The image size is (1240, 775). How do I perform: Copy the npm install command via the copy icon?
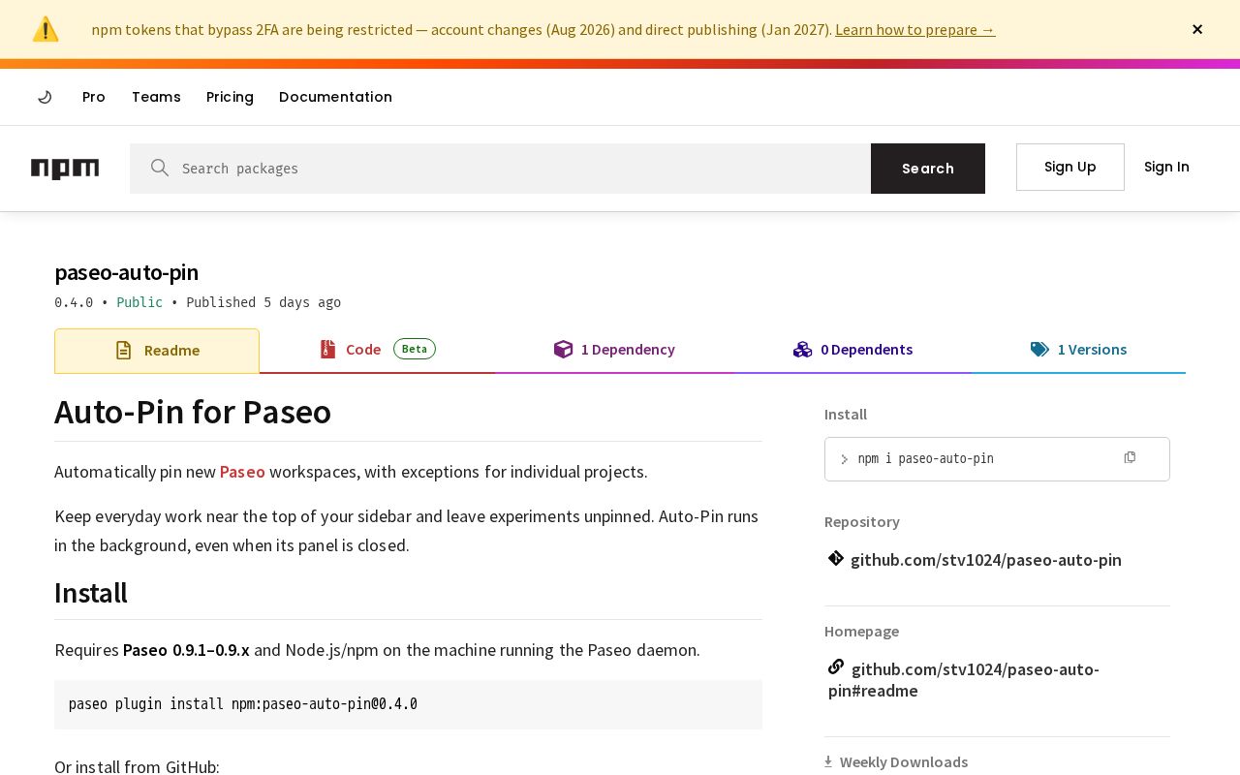point(1130,457)
